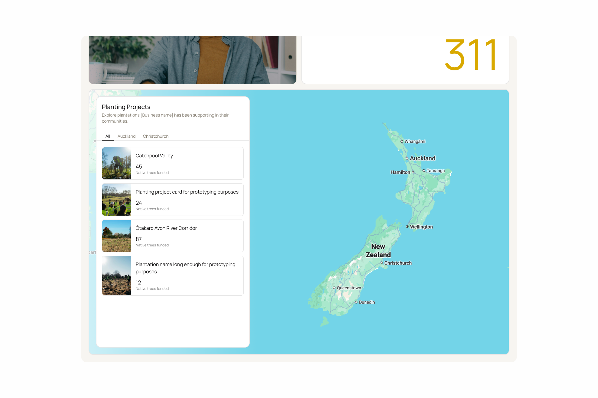
Task: Click the Whangārei marker on the map
Action: [x=402, y=141]
